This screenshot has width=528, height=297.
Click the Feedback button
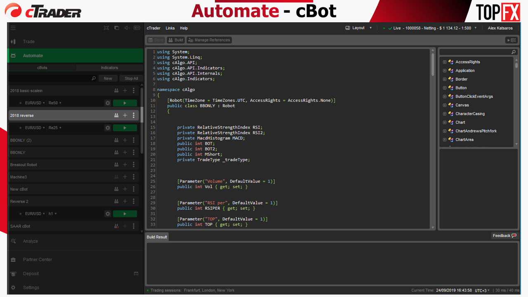pos(504,236)
